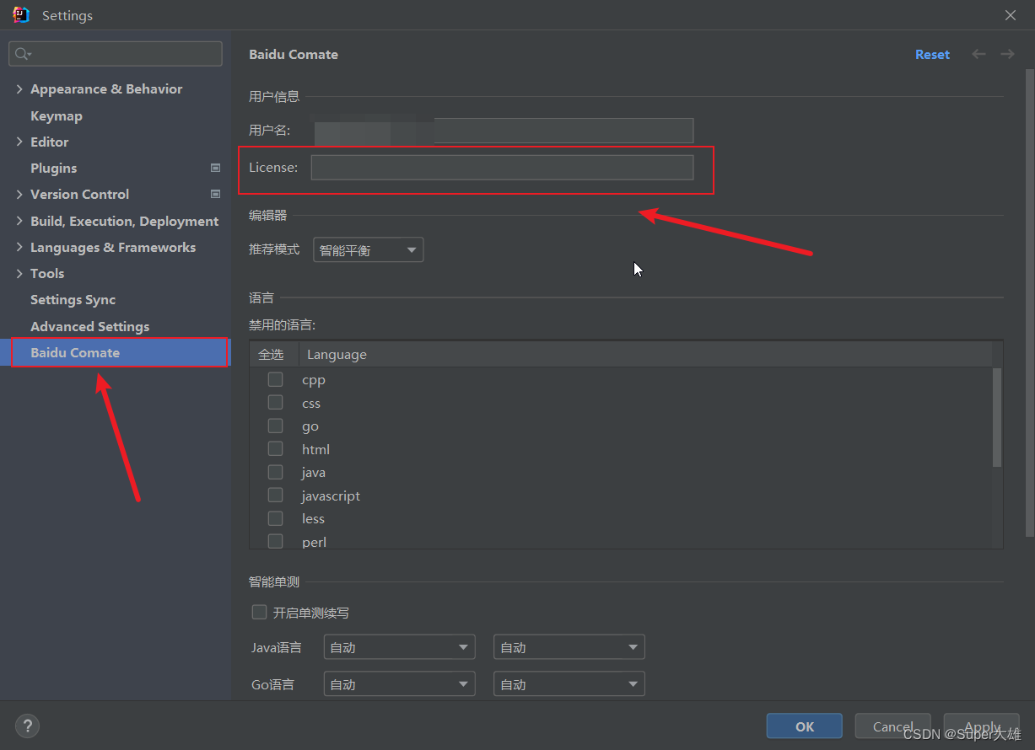The height and width of the screenshot is (750, 1035).
Task: Open second Java语言 自动 dropdown
Action: 569,647
